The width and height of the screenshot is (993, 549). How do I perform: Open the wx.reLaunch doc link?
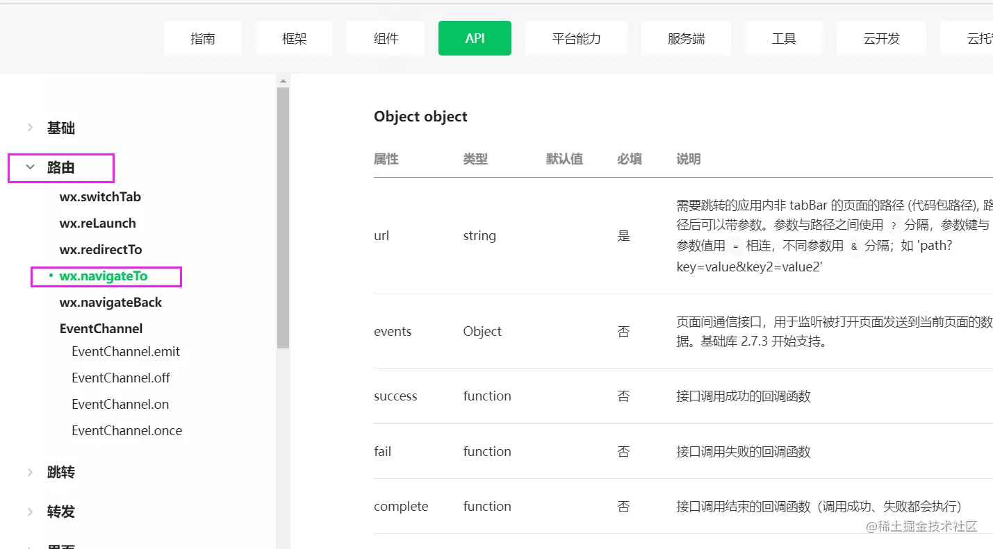98,223
